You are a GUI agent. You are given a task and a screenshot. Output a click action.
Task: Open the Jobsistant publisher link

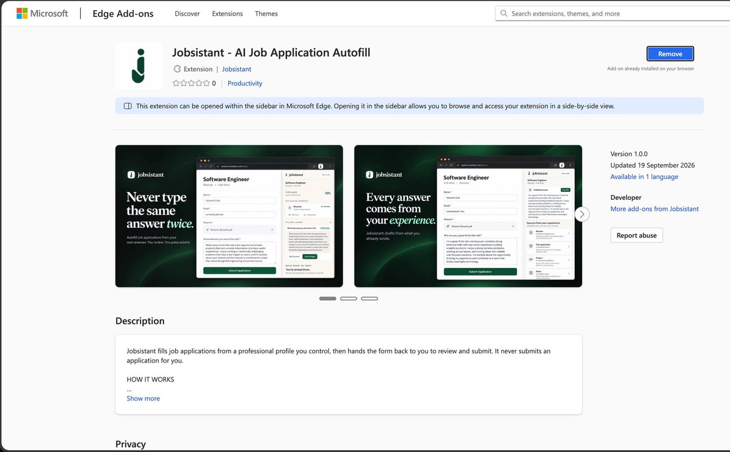[x=237, y=69]
